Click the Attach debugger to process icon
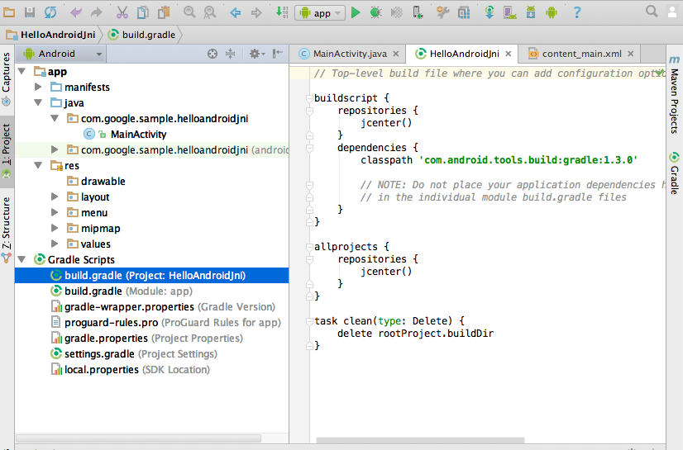The width and height of the screenshot is (683, 450). click(x=418, y=12)
